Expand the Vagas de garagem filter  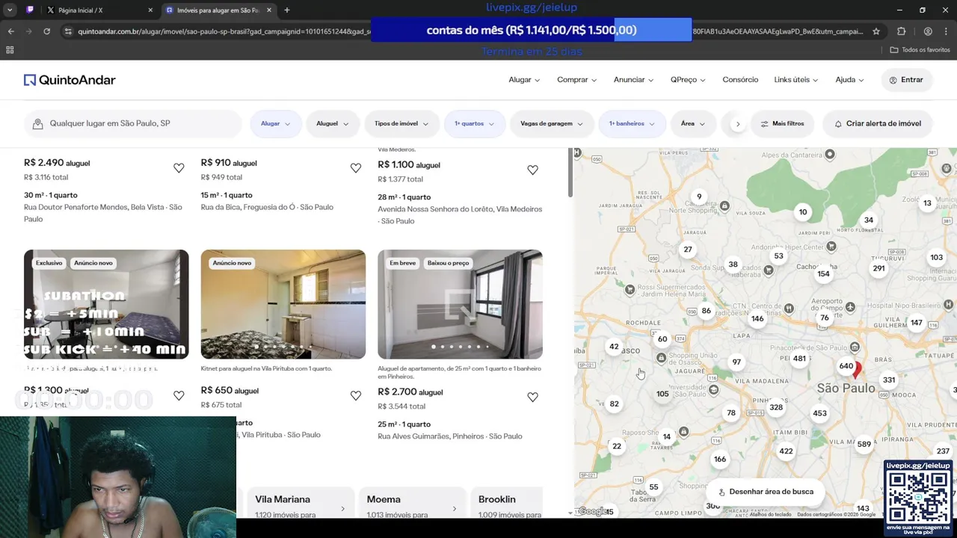tap(552, 123)
